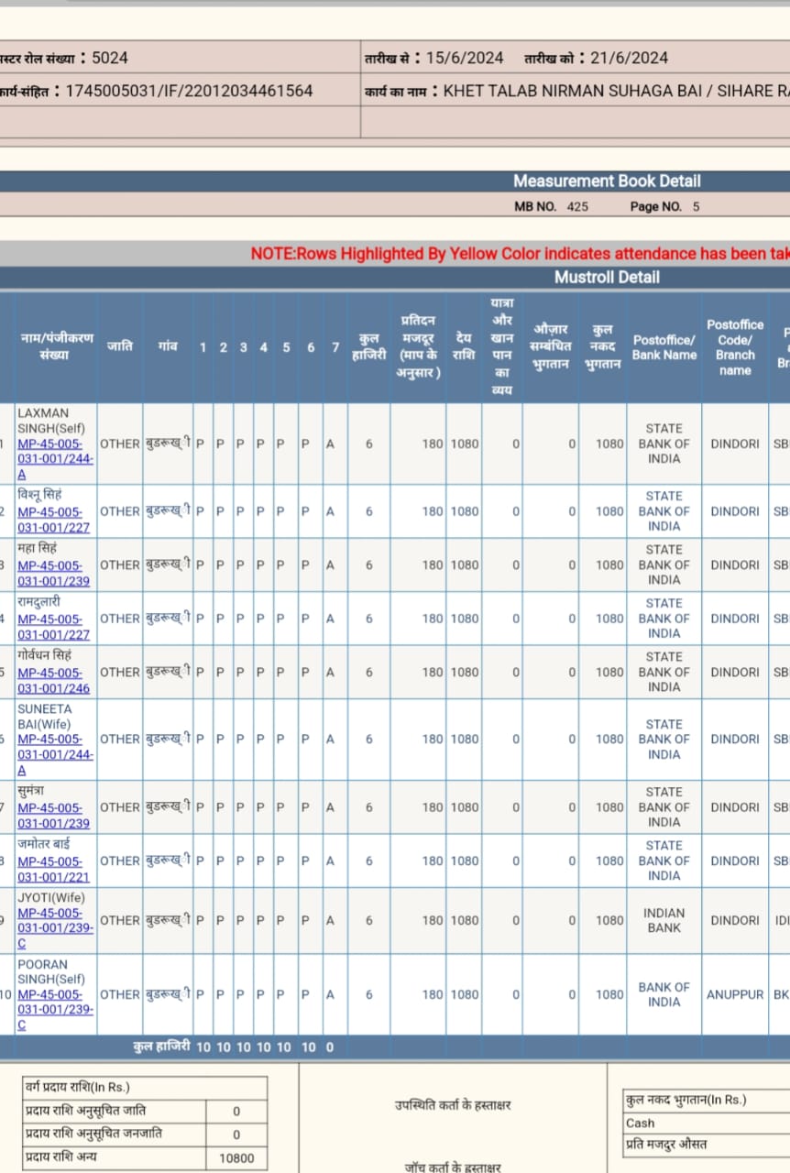Click वर्ग प्रदाय राशि(In Rs.) label
The width and height of the screenshot is (790, 1173).
78,1088
